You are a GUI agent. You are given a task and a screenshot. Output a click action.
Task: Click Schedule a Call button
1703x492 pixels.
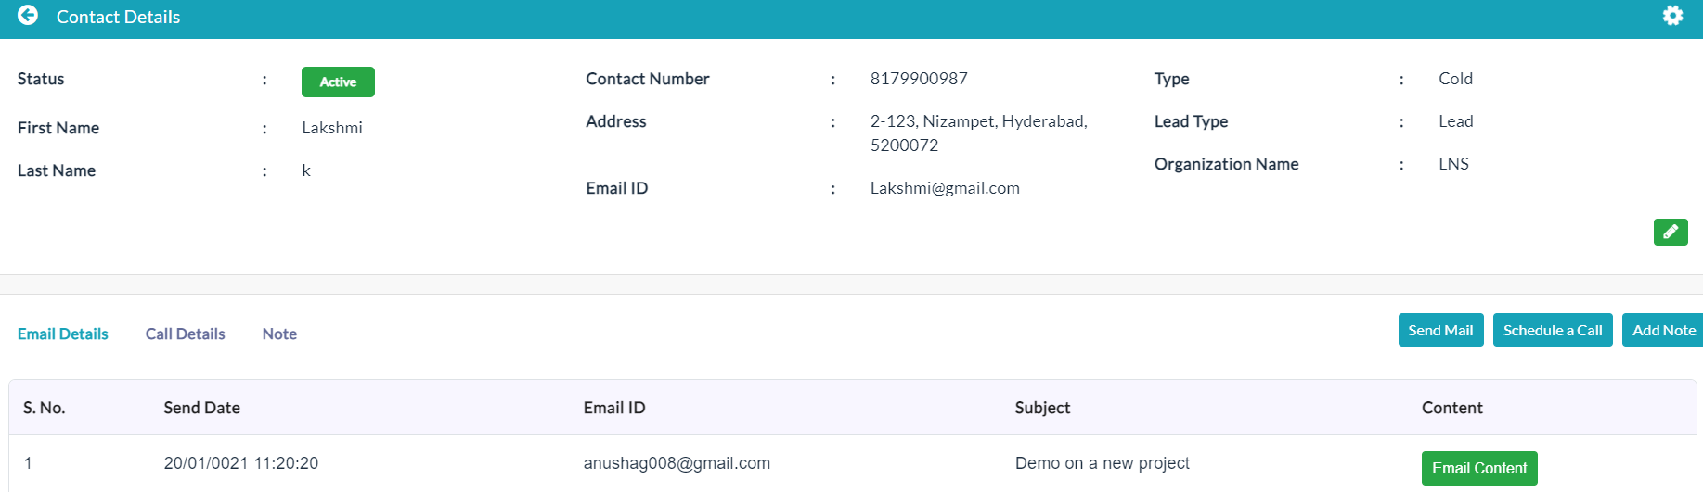(x=1553, y=330)
